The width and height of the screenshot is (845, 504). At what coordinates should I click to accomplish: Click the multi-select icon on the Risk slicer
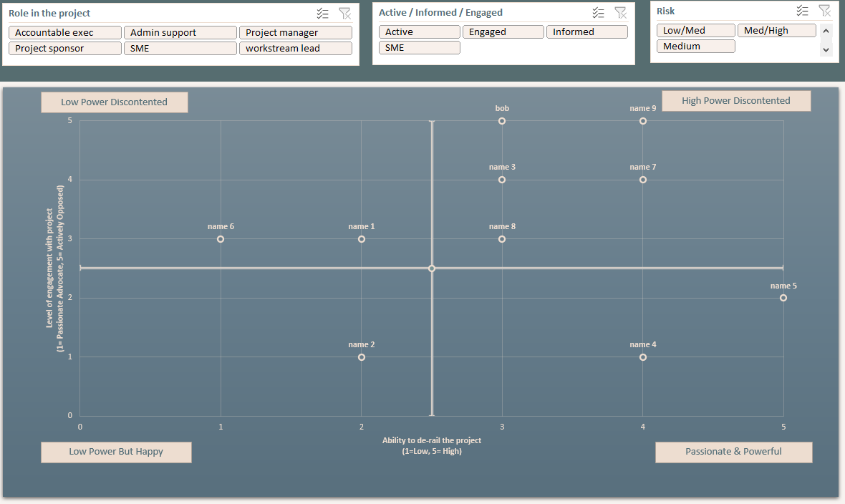[802, 10]
